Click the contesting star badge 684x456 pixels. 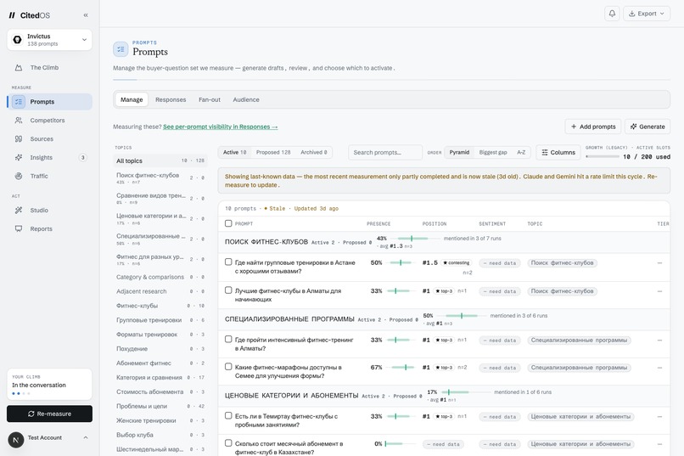(x=457, y=262)
